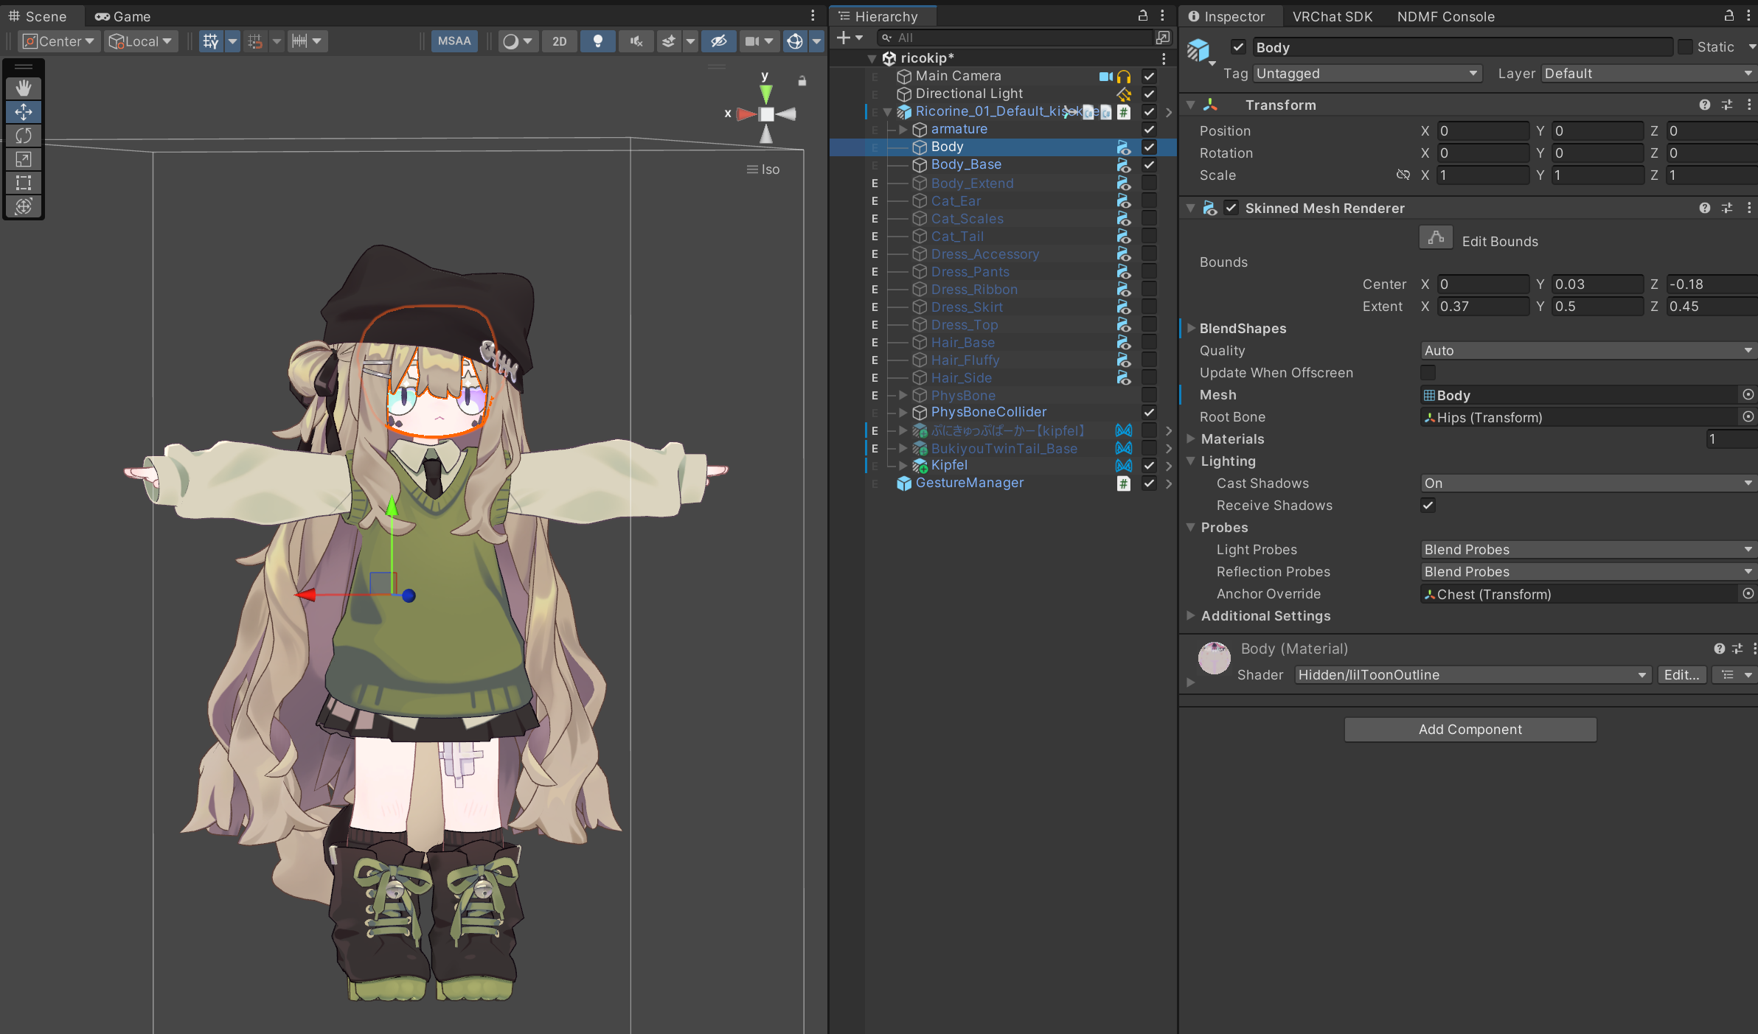Toggle scene audio mute icon
This screenshot has height=1034, width=1758.
(636, 41)
